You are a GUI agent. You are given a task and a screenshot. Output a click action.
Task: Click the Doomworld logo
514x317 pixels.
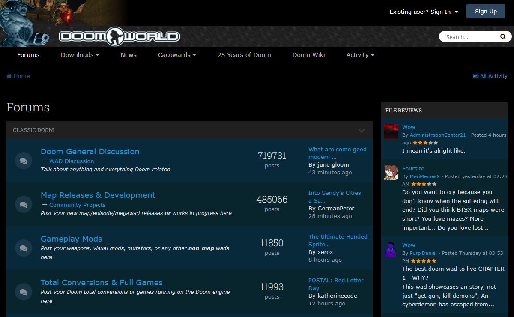120,36
